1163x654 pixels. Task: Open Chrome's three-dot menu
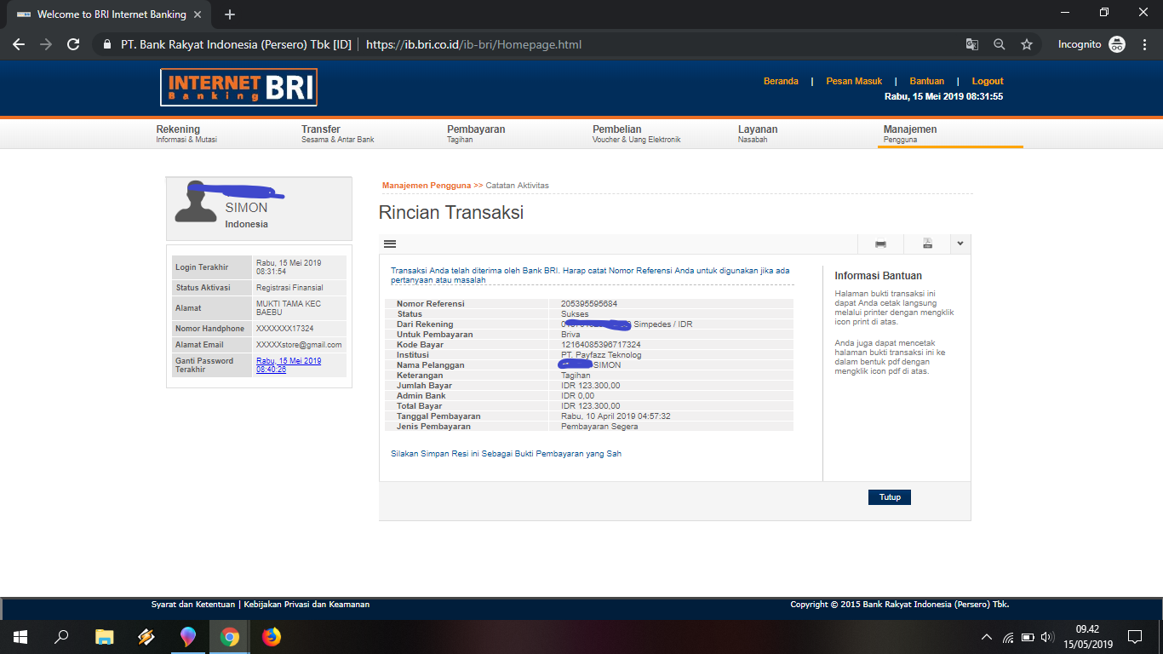(x=1143, y=44)
